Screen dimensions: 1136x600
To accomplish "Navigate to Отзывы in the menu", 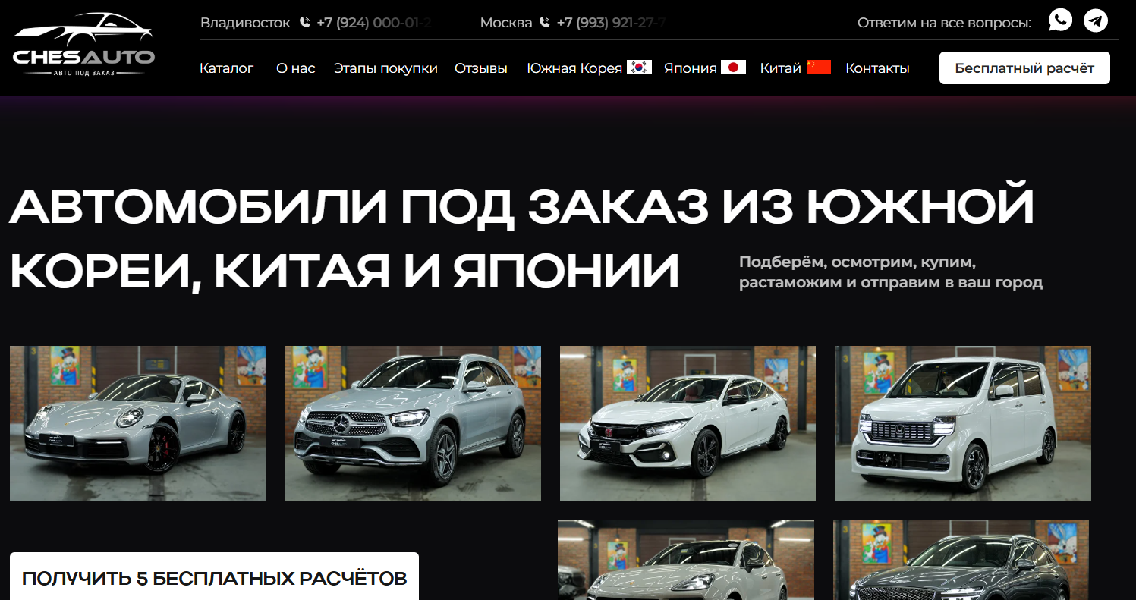I will pyautogui.click(x=481, y=68).
